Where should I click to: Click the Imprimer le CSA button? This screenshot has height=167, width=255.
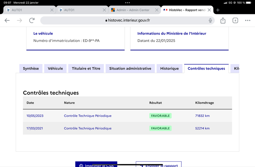(x=96, y=164)
